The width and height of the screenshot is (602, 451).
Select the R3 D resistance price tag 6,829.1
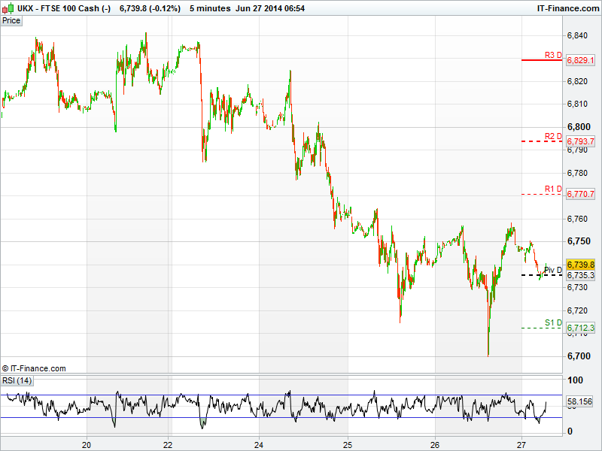[580, 59]
